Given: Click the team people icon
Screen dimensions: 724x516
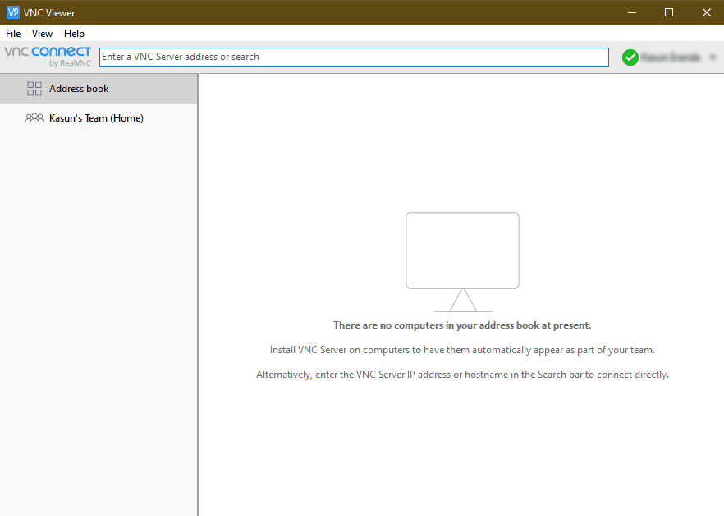Looking at the screenshot, I should tap(34, 118).
